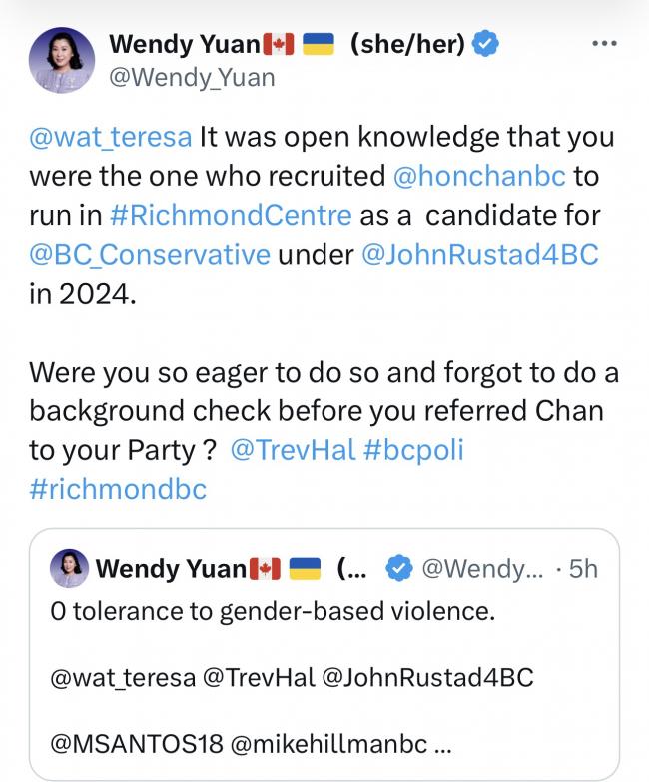Browse the #bcpoli hashtag

click(x=409, y=449)
